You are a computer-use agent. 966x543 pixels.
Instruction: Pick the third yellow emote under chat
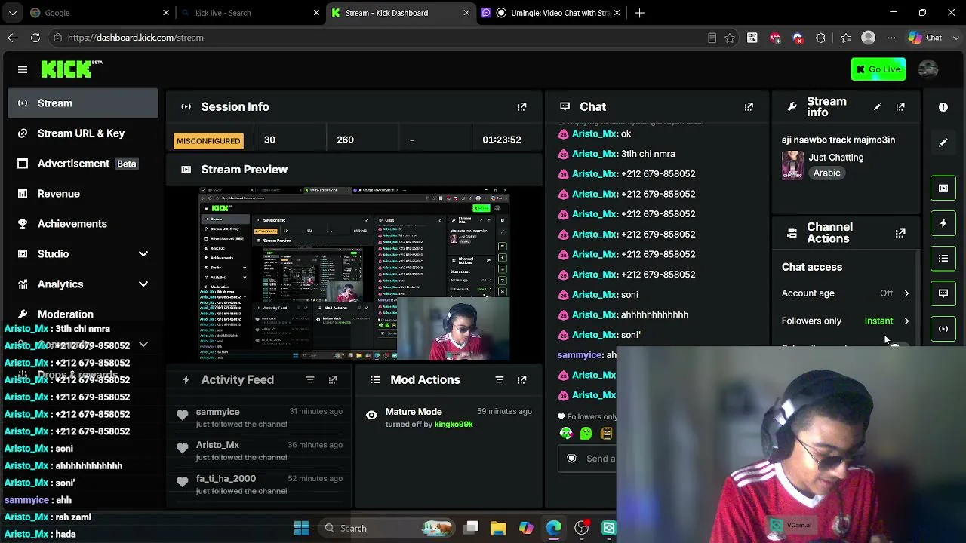tap(607, 433)
